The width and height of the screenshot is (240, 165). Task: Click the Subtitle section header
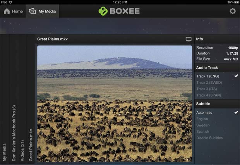(217, 104)
